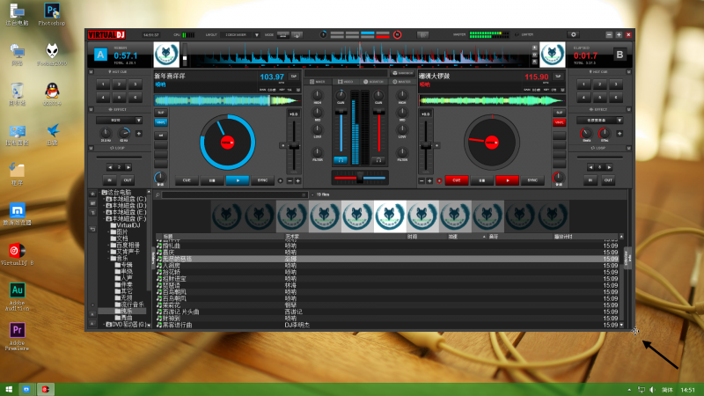This screenshot has width=704, height=396.
Task: Switch to the VIDEO mixer tab
Action: (345, 81)
